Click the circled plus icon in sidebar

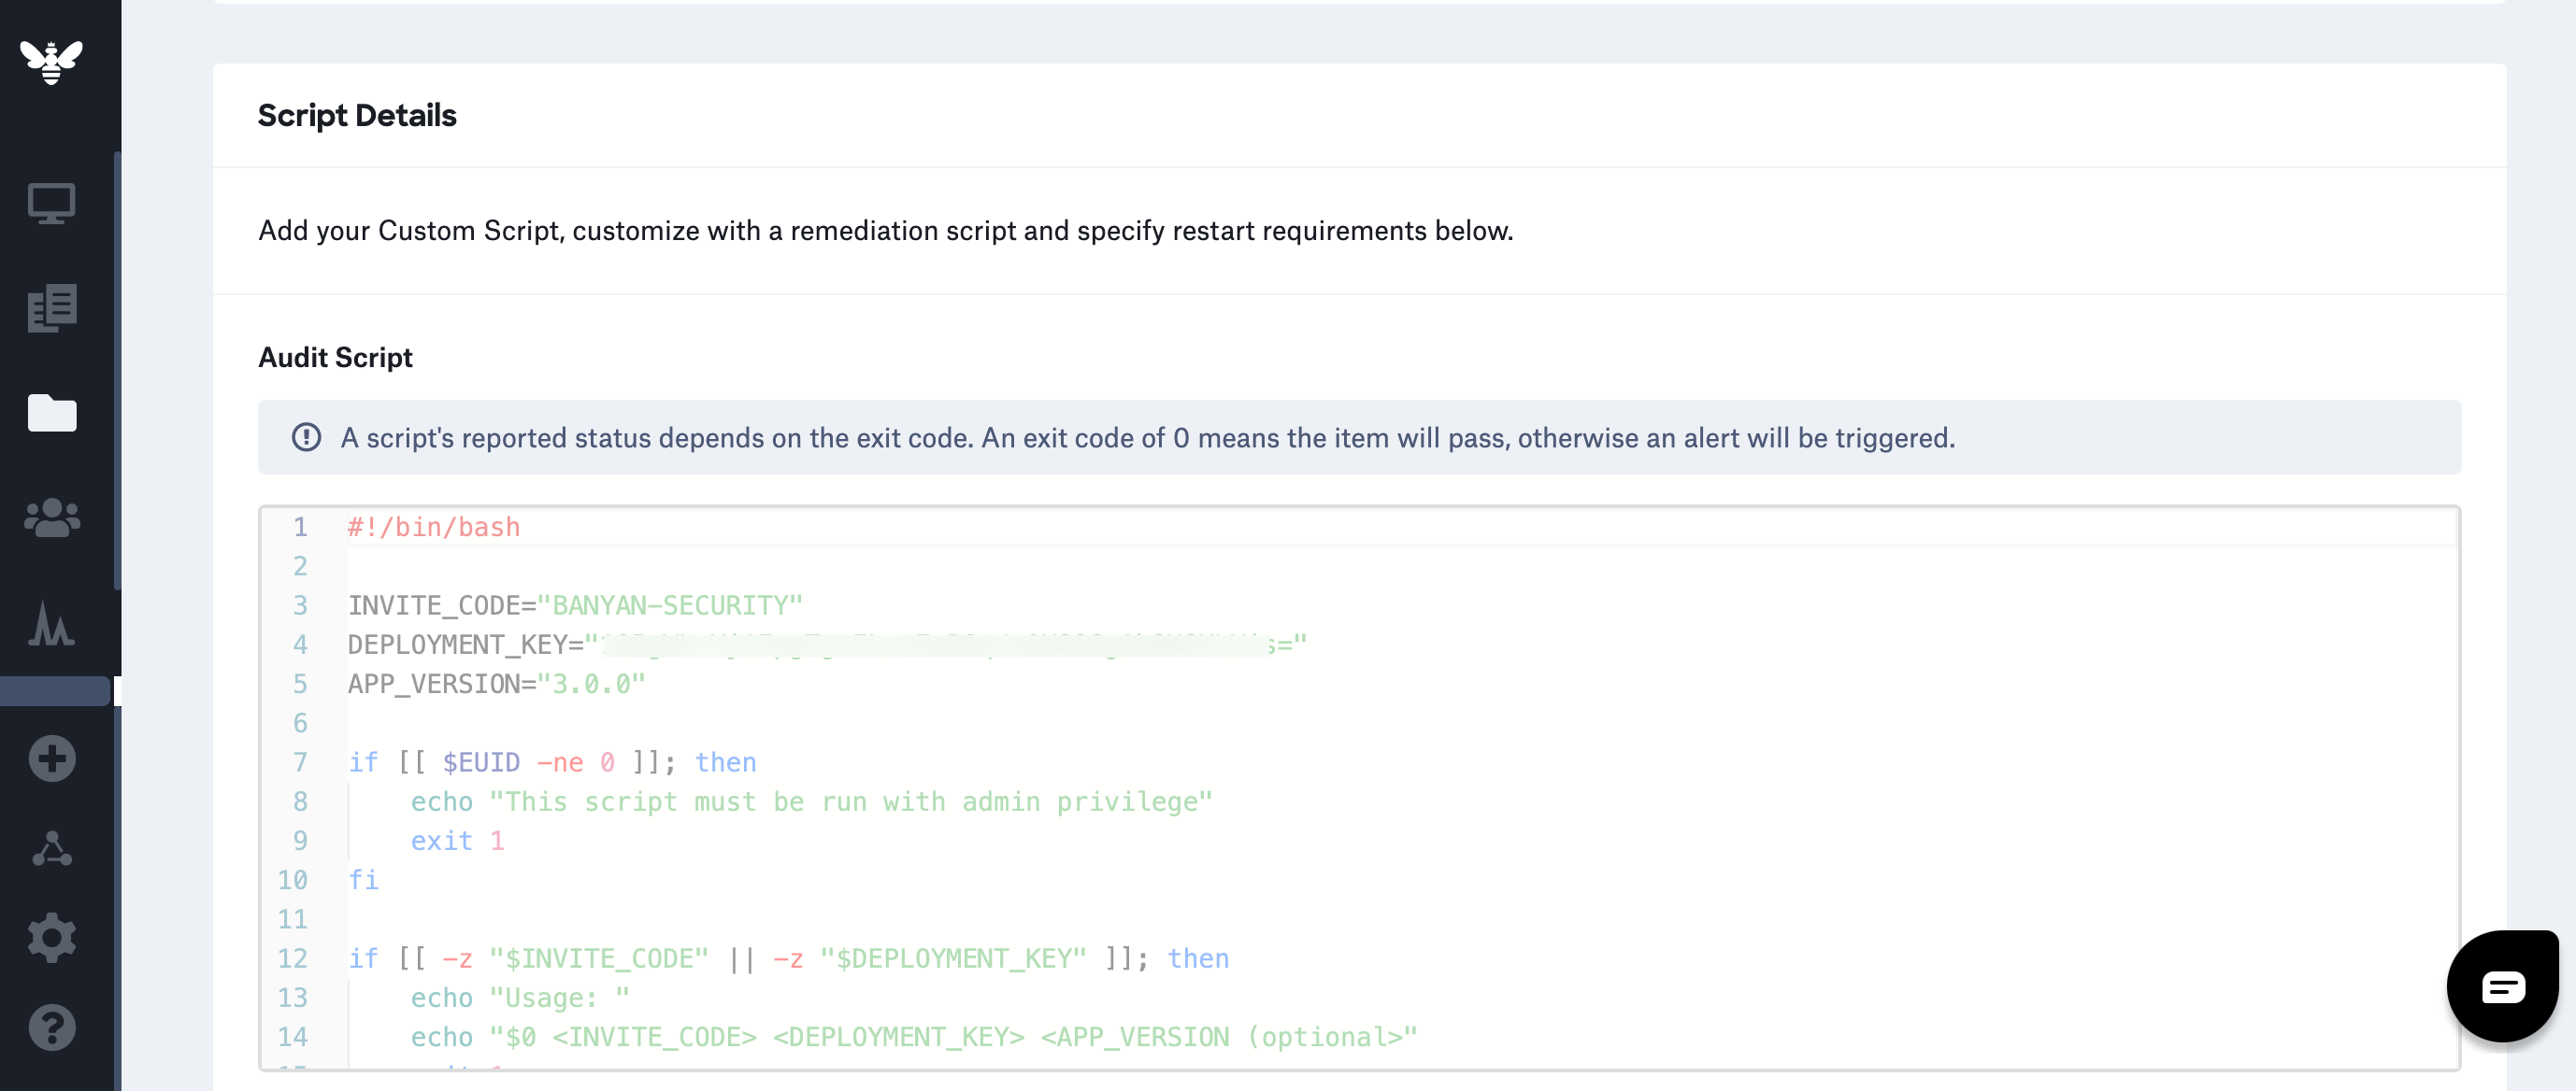pyautogui.click(x=51, y=758)
